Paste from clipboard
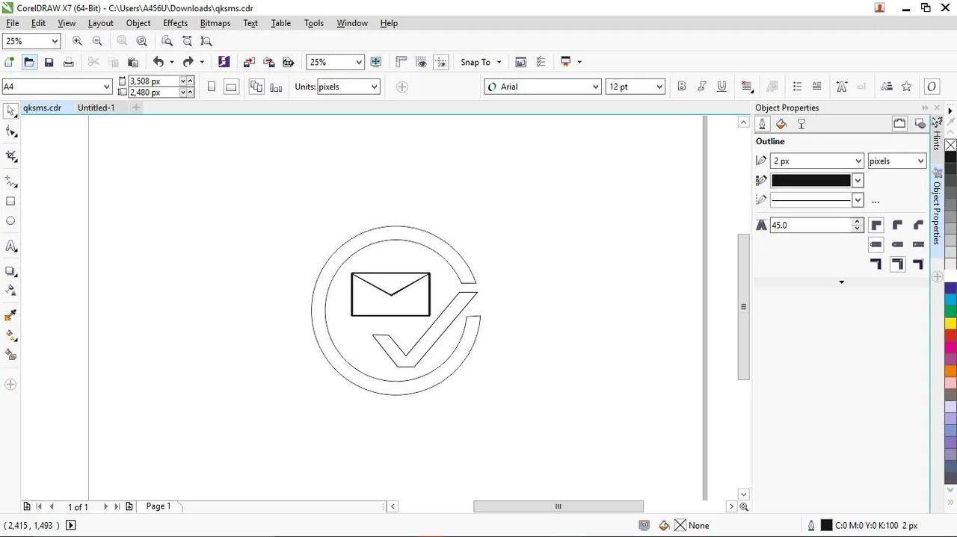Viewport: 957px width, 537px height. click(133, 62)
